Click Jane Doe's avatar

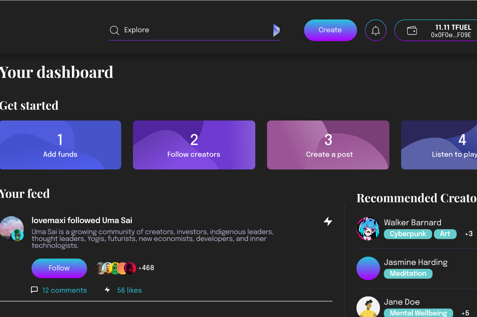368,307
